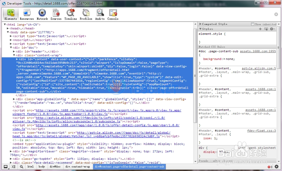Close the developer tools toolbar search box
The image size is (282, 171).
pyautogui.click(x=276, y=14)
